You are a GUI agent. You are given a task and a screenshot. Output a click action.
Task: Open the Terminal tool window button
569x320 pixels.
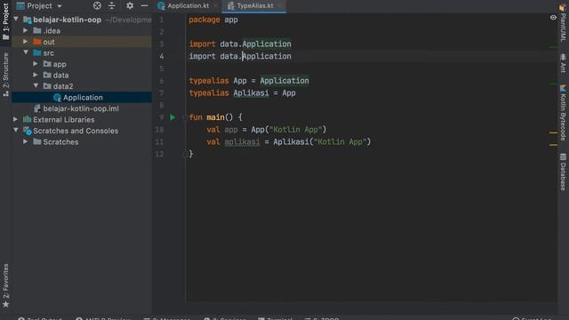(276, 318)
